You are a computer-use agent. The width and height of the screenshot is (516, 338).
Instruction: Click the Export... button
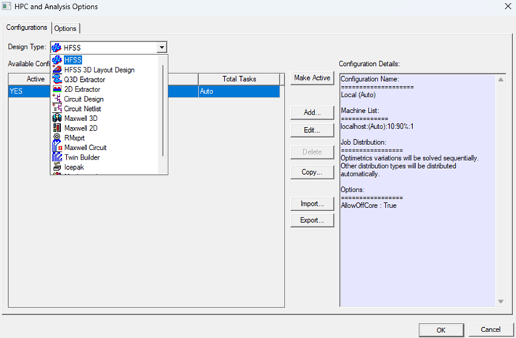[x=312, y=220]
